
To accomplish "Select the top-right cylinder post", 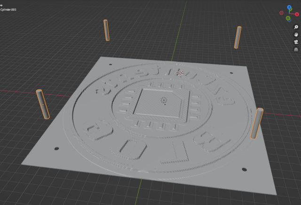I will [238, 37].
